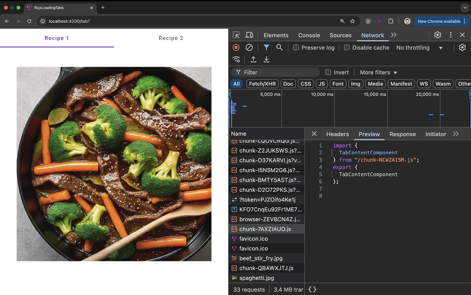This screenshot has height=295, width=471.
Task: Filter requests by Font type
Action: 338,84
